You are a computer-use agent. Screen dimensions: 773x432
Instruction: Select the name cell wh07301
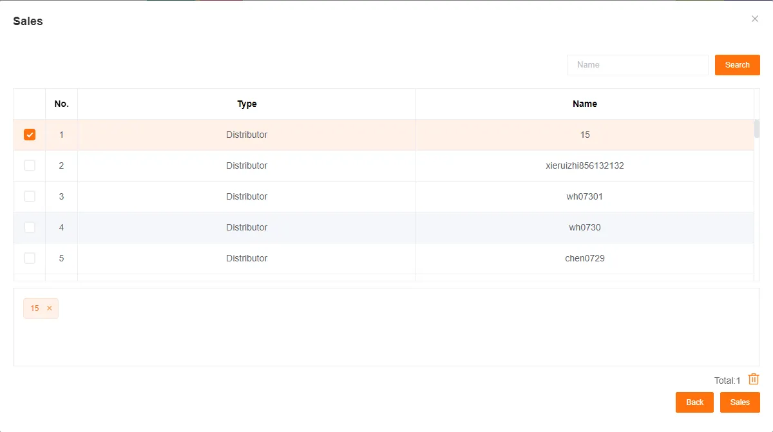[x=584, y=196]
